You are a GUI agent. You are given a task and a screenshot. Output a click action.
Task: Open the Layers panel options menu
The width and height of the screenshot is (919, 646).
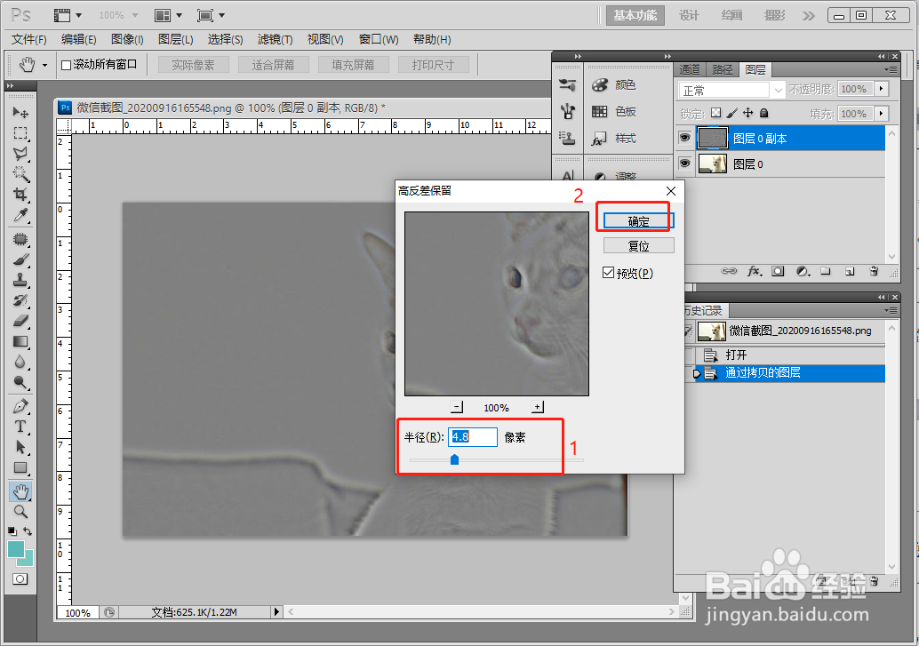(x=891, y=70)
